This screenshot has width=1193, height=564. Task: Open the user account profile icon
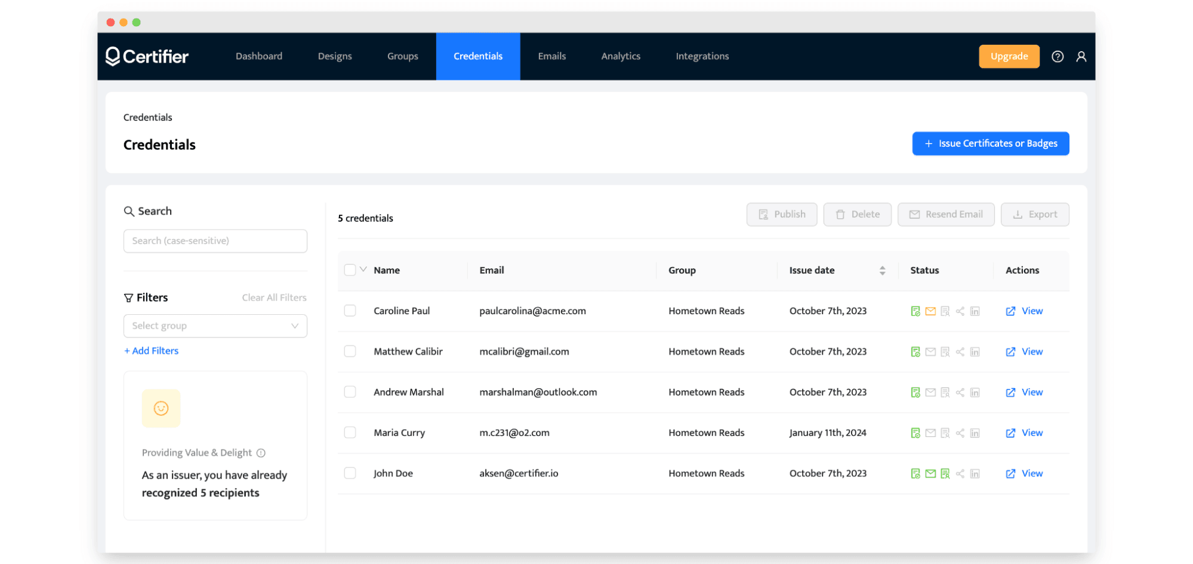[1081, 56]
